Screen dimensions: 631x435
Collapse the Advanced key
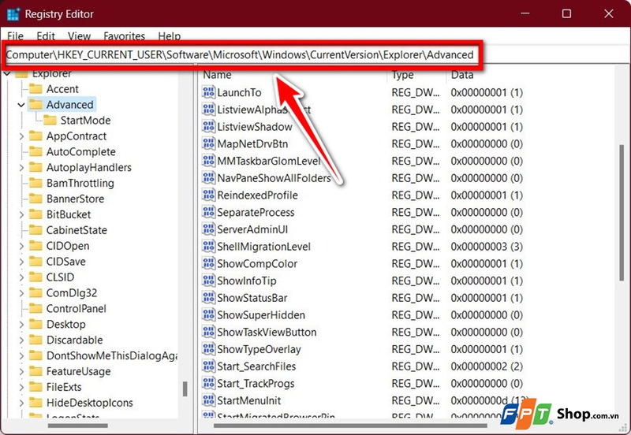click(x=21, y=105)
